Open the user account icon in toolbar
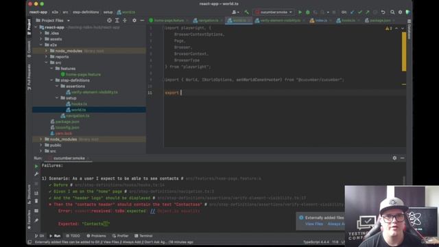 (x=235, y=12)
